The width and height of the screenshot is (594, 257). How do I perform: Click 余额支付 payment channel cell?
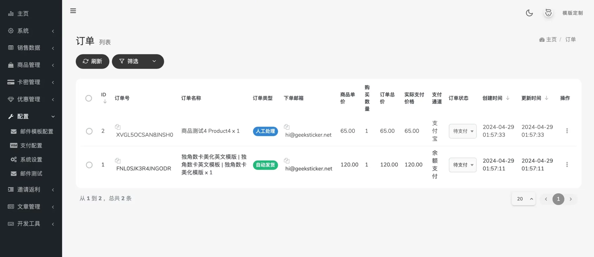click(435, 165)
